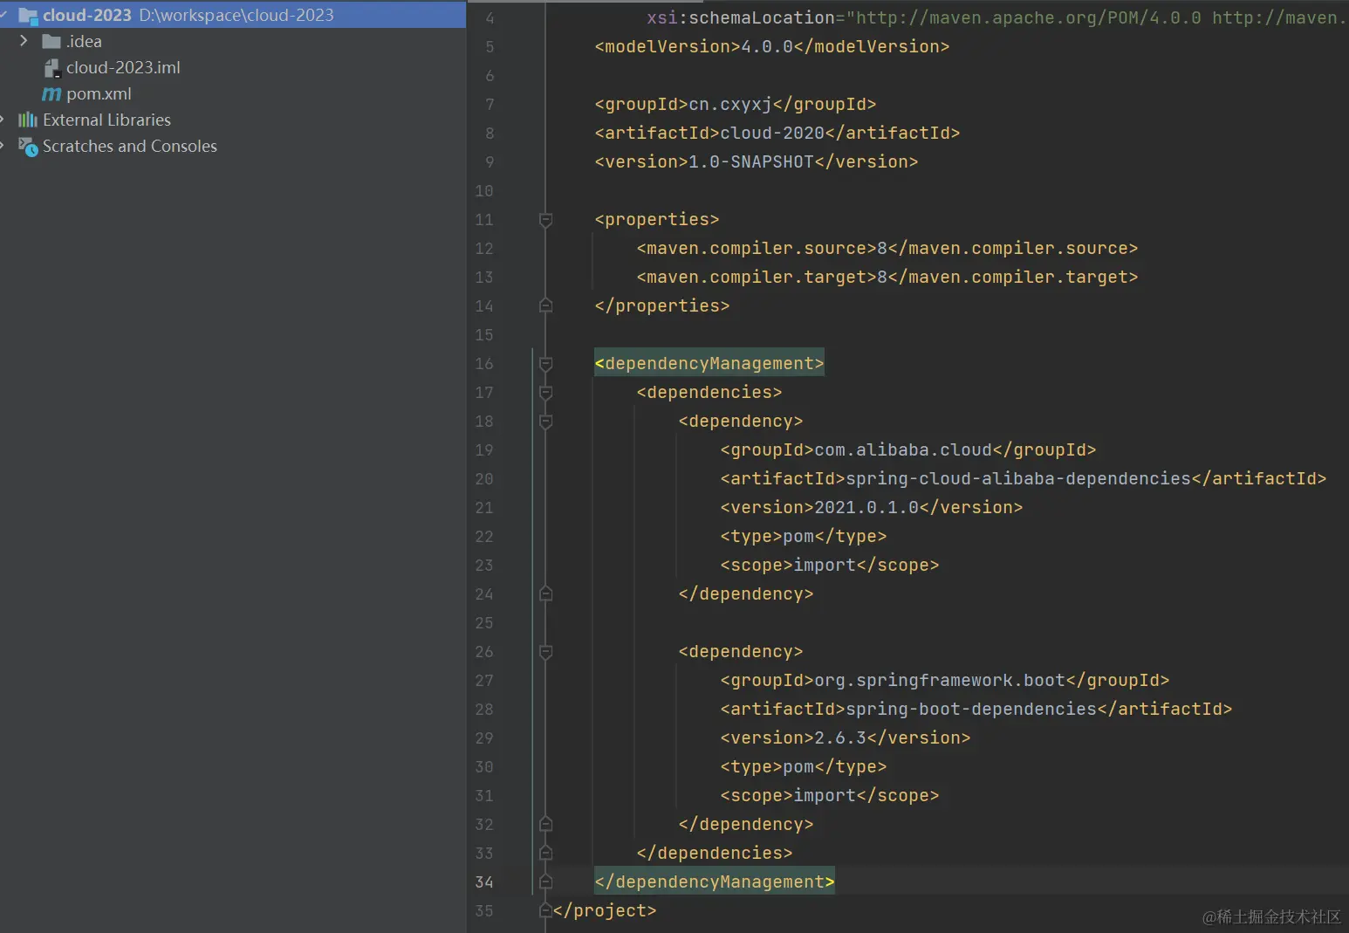This screenshot has height=933, width=1349.
Task: Click the version 2021.0.1.0 line
Action: point(871,507)
